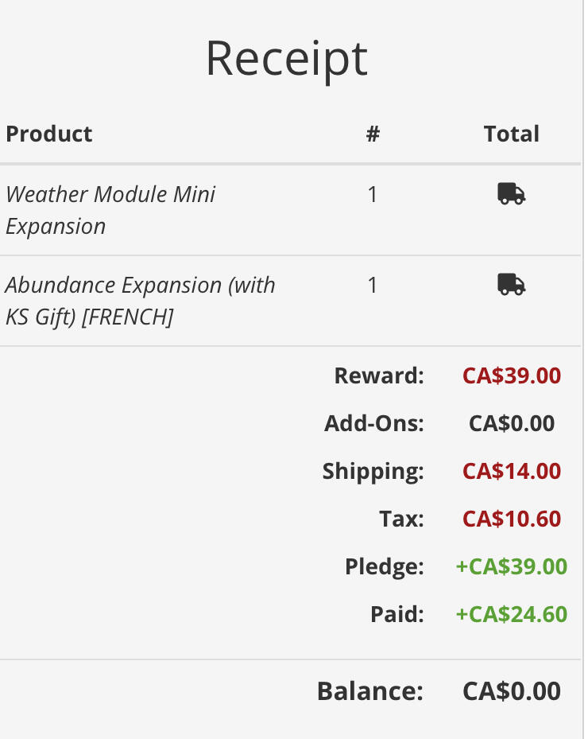
Task: Click the Pledge credit +CA$39.00
Action: (512, 566)
